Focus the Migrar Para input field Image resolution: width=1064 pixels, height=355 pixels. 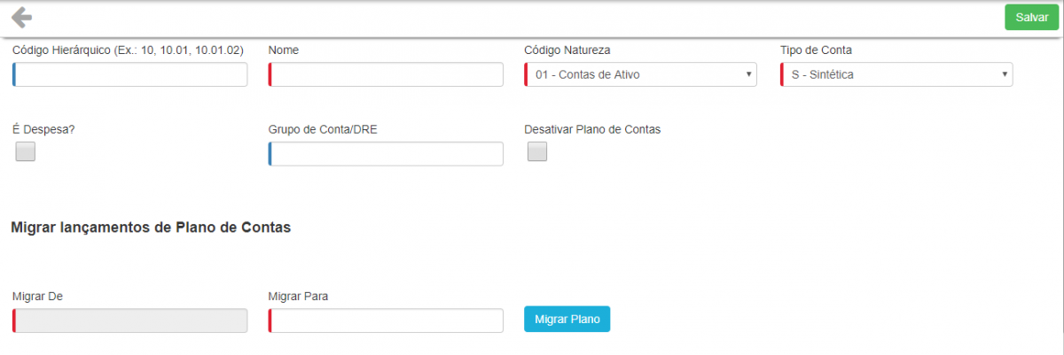[386, 320]
